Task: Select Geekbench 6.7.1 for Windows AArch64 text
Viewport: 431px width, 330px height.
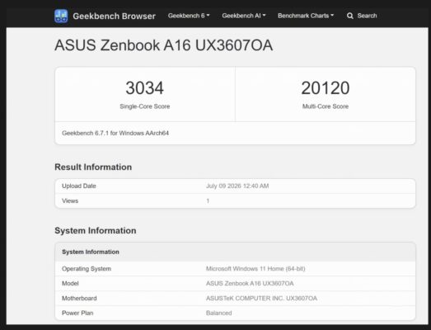Action: pos(115,133)
